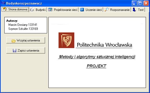Load settings with Wczytaj ustawienia button

click(26, 40)
